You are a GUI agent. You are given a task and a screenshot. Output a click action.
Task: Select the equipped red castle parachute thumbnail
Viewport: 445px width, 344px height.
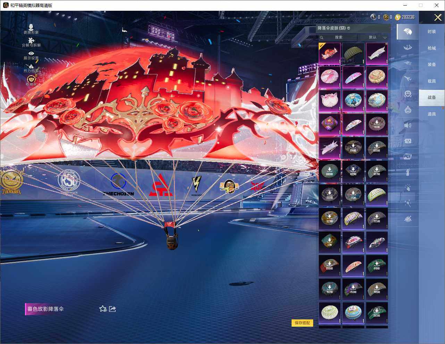330,54
